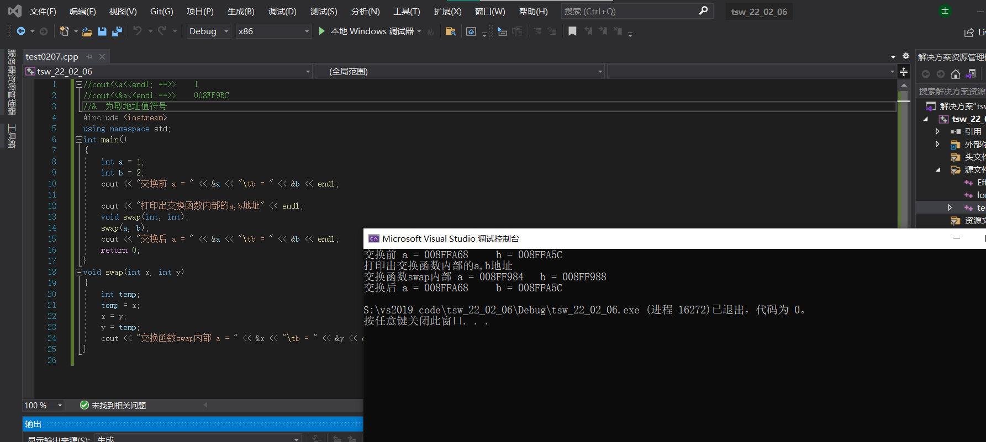The height and width of the screenshot is (442, 986).
Task: Select the 头文件 header files folder
Action: click(x=968, y=157)
